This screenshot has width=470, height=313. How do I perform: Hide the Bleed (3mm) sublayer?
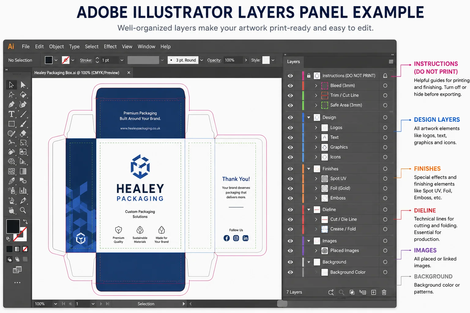pyautogui.click(x=290, y=86)
